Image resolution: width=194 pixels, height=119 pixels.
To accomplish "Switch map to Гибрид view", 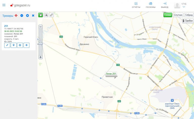I will 189,15.
